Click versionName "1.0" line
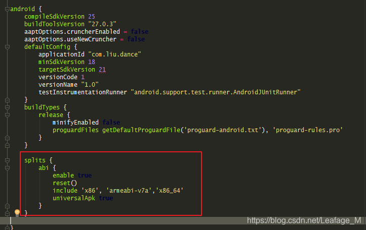This screenshot has height=230, width=366. coord(68,85)
